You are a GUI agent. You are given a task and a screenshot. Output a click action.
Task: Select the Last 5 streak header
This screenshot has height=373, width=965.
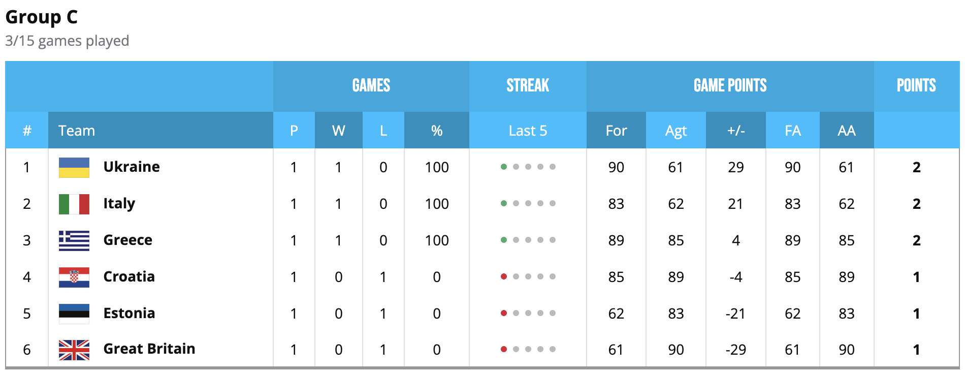(528, 131)
